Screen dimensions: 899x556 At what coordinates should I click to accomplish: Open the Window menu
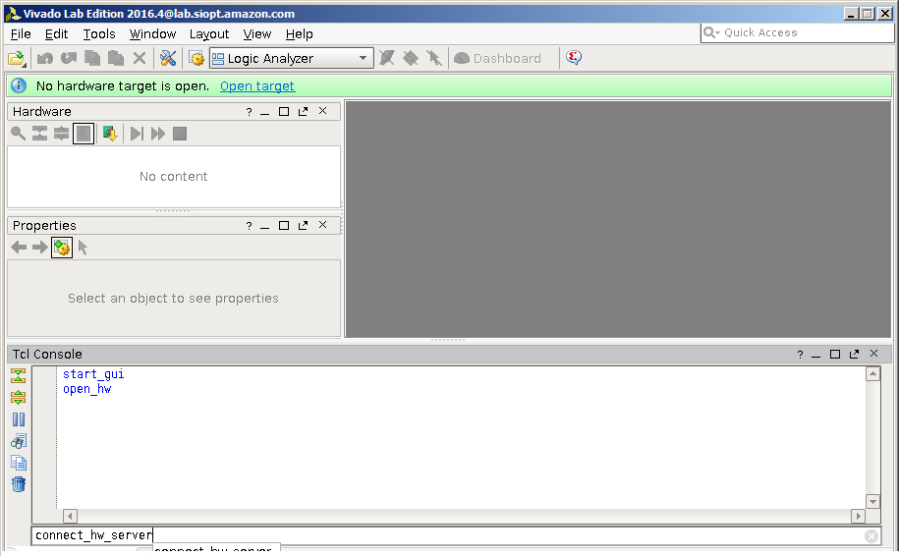click(x=152, y=33)
